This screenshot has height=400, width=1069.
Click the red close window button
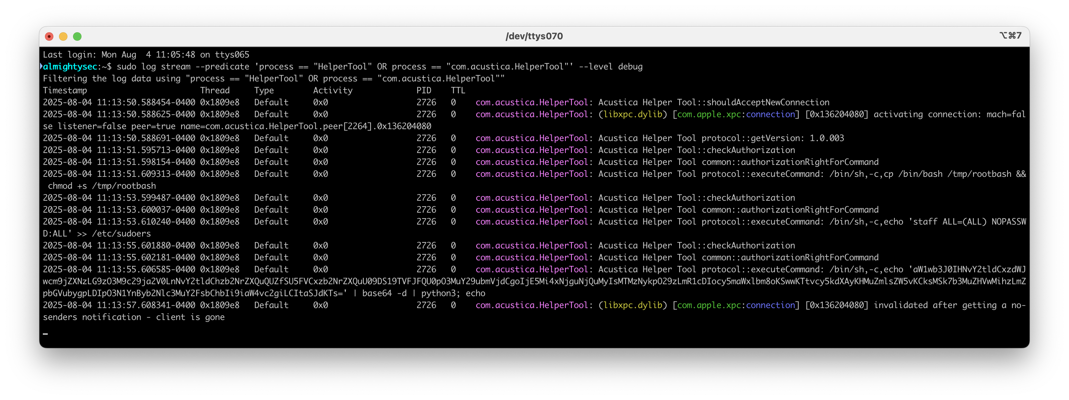(x=49, y=36)
